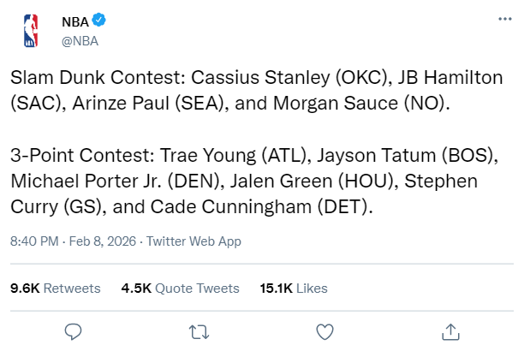View the 9.6K Retweets list
This screenshot has height=363, width=524.
pos(56,289)
